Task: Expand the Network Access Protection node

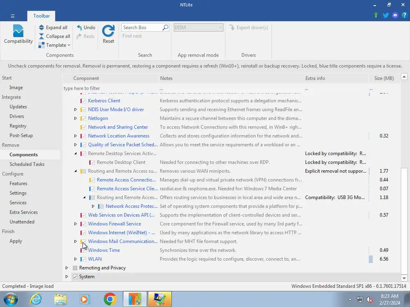Action: tap(93, 206)
